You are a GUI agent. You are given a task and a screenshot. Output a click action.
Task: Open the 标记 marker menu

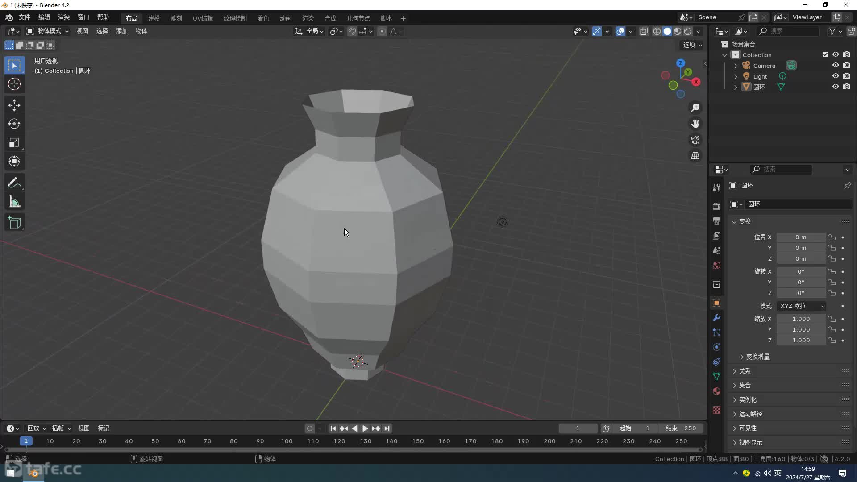[x=104, y=428]
